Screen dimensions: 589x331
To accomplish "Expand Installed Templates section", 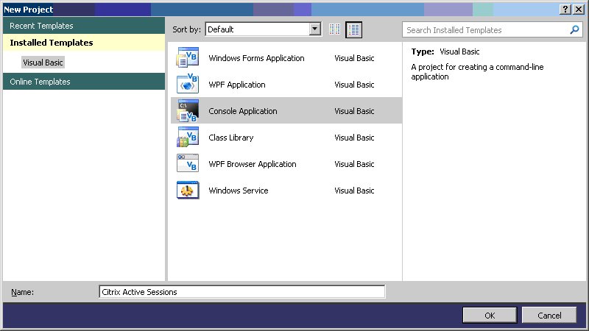I will 84,43.
